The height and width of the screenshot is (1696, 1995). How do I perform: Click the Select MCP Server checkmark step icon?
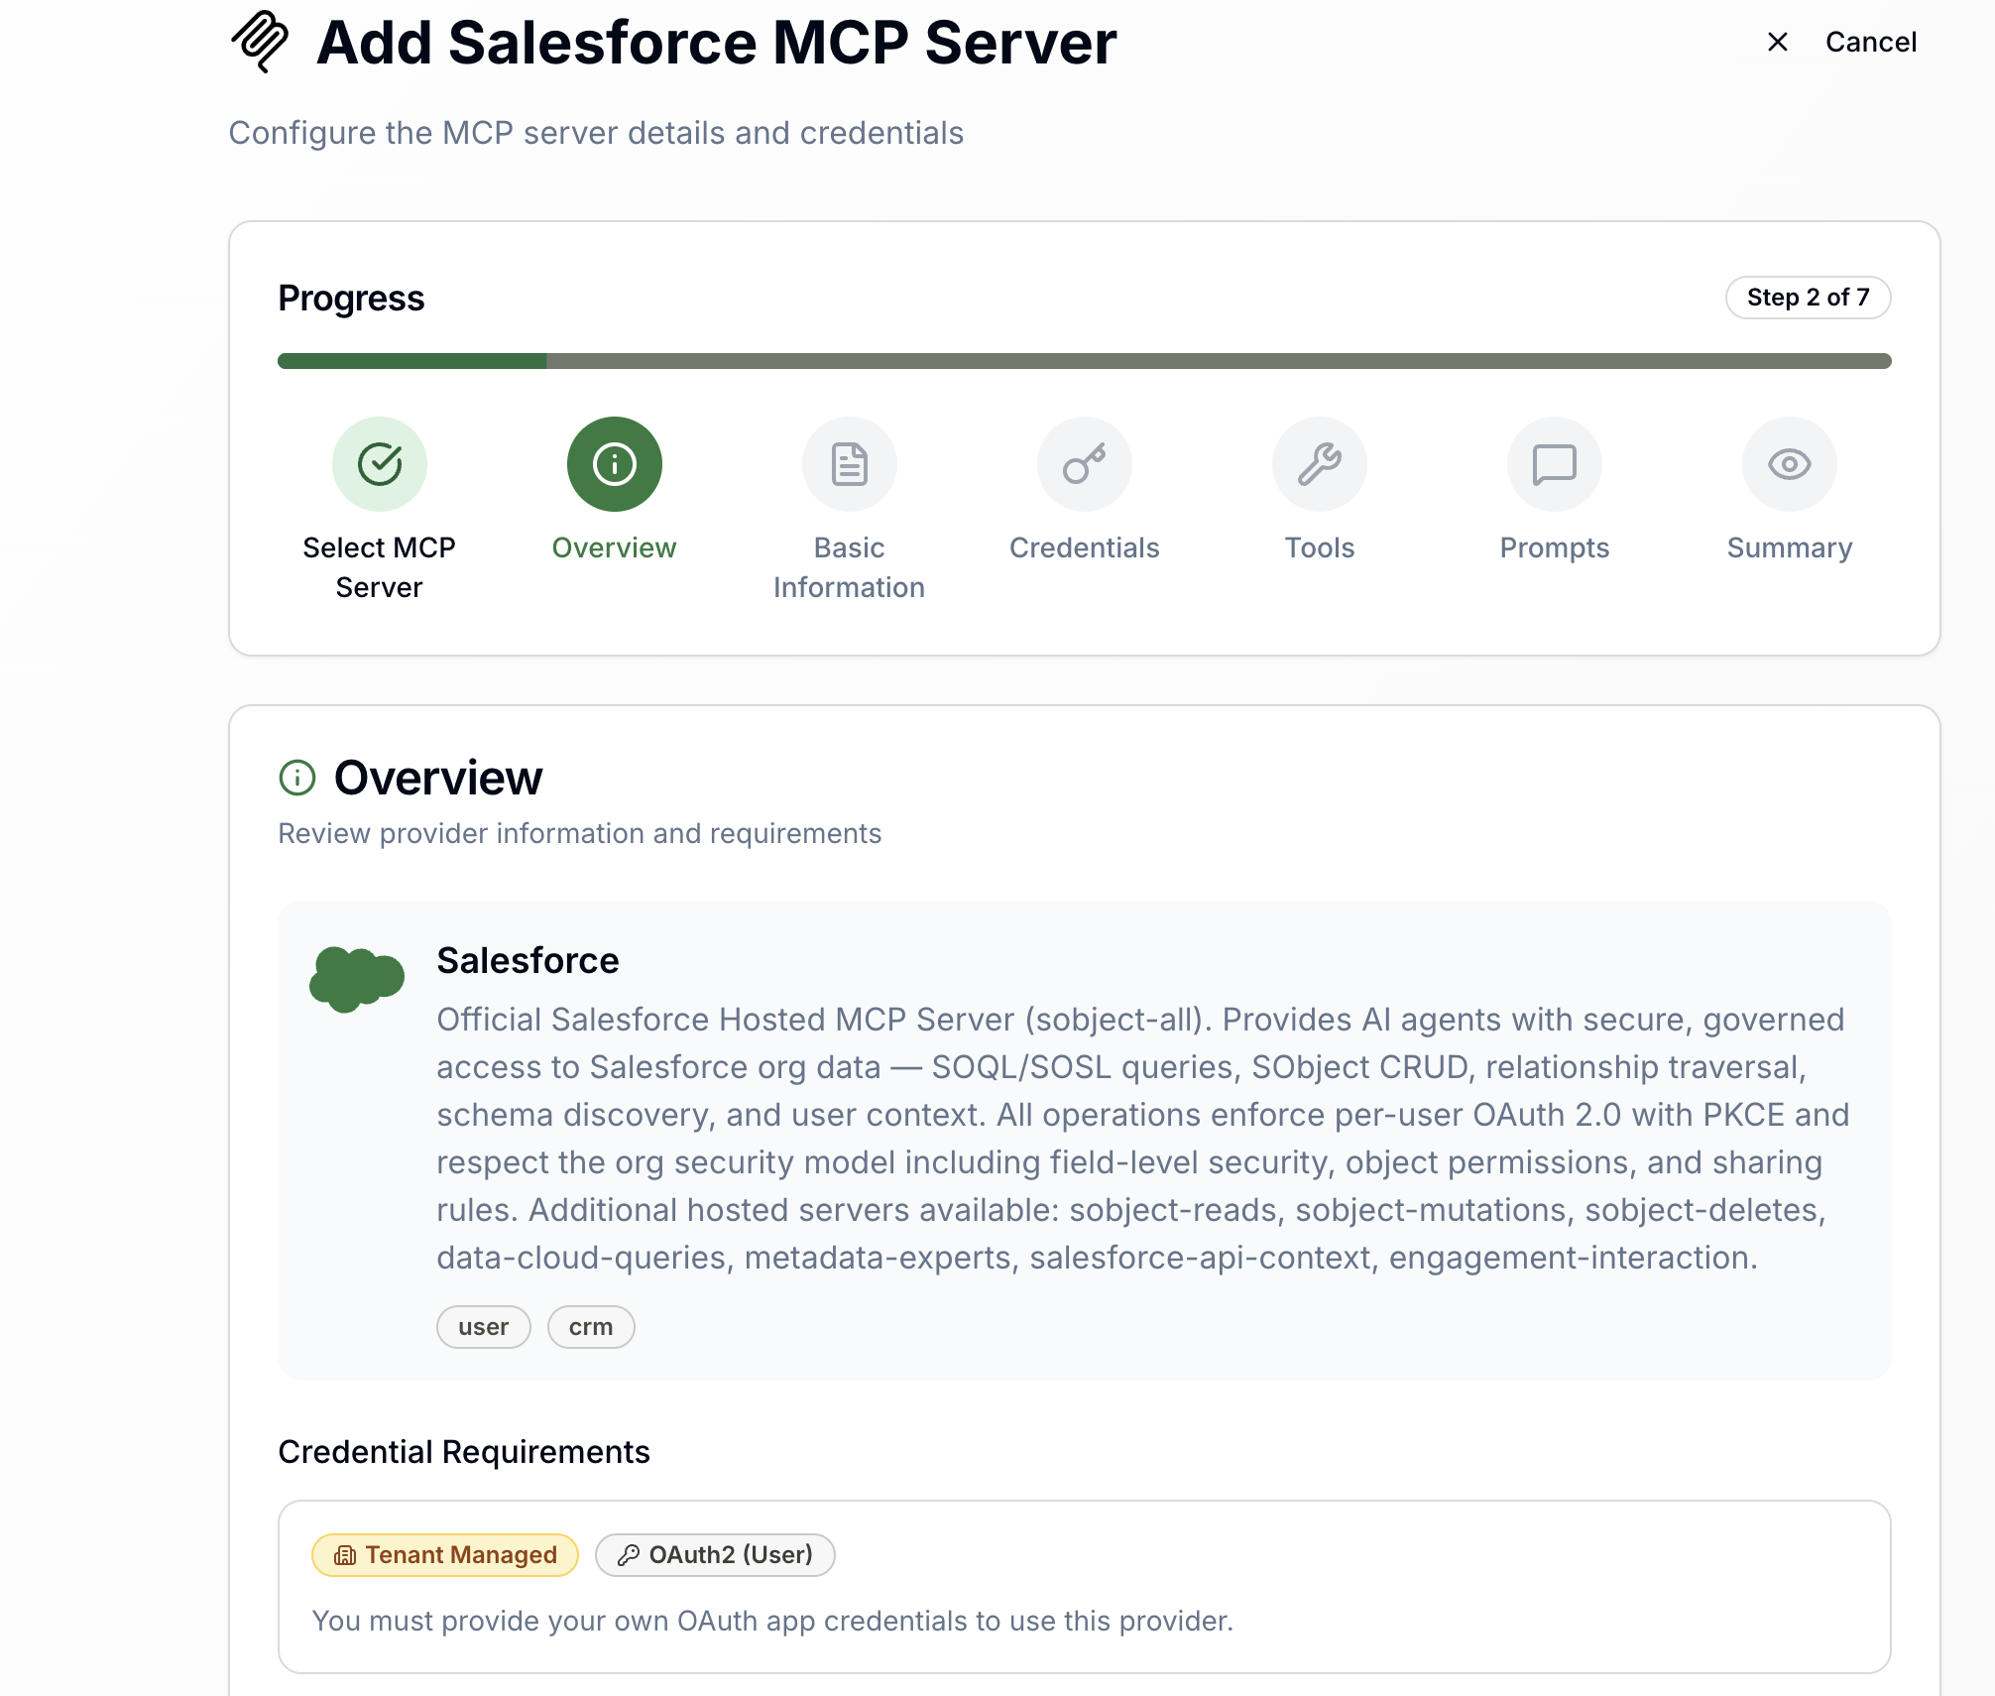point(379,464)
